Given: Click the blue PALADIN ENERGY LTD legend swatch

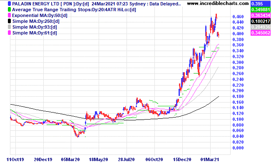Looking at the screenshot, I should tap(9, 4).
